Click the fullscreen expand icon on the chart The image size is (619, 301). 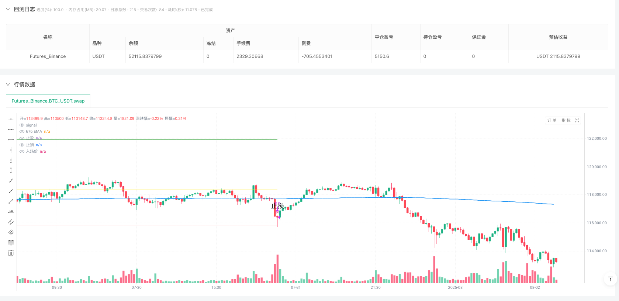(x=577, y=120)
